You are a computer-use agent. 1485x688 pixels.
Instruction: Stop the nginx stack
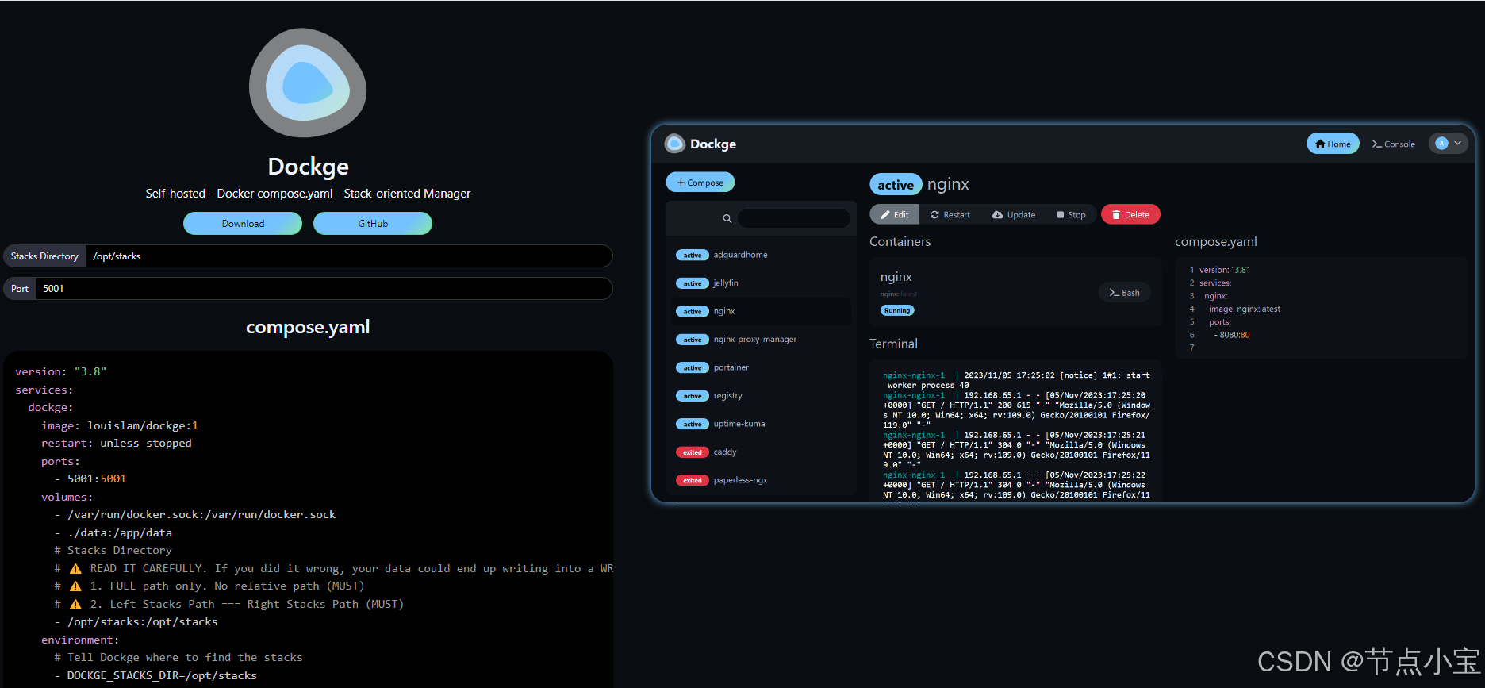pyautogui.click(x=1071, y=214)
